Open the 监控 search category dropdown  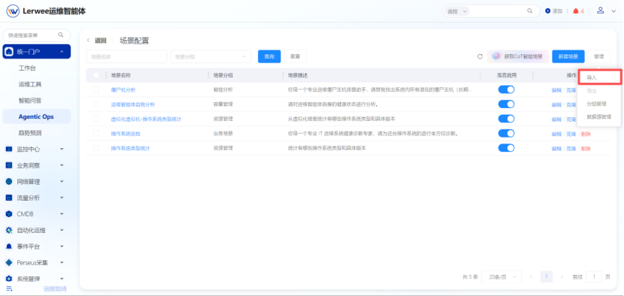coord(456,11)
